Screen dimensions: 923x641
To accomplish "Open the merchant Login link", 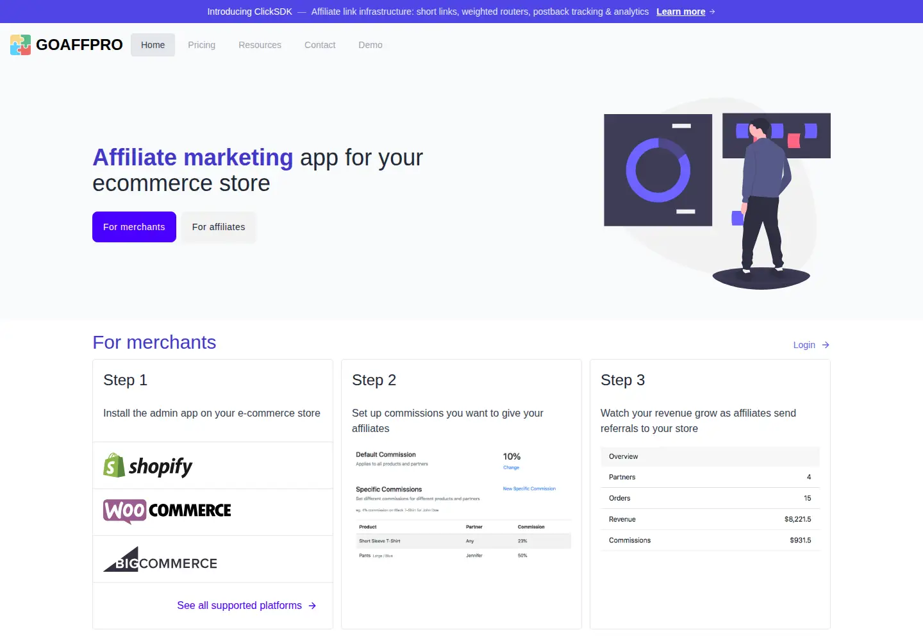I will (x=804, y=345).
